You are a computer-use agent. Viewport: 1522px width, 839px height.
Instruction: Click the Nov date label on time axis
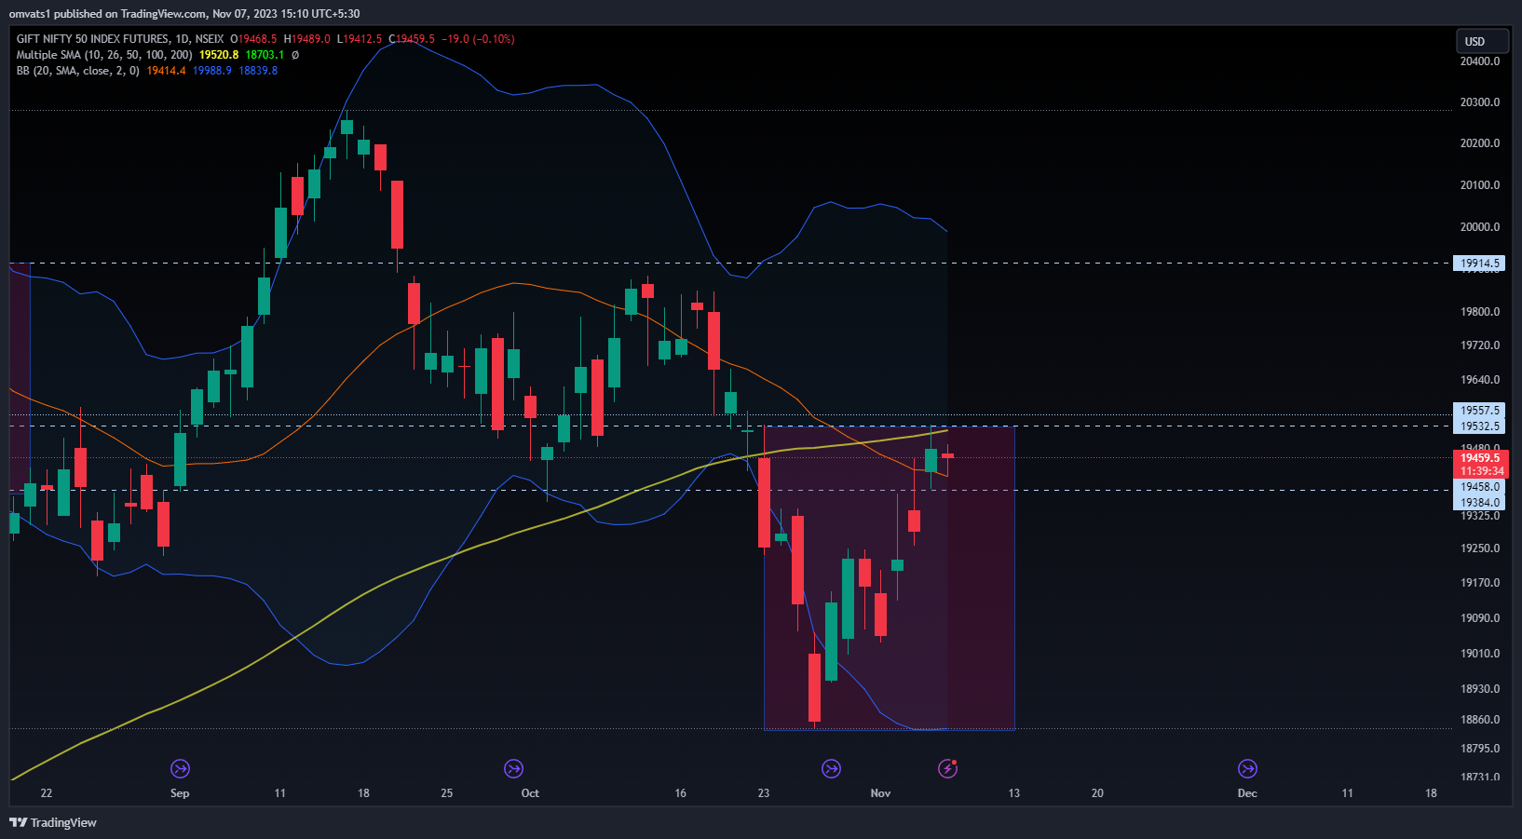point(880,793)
